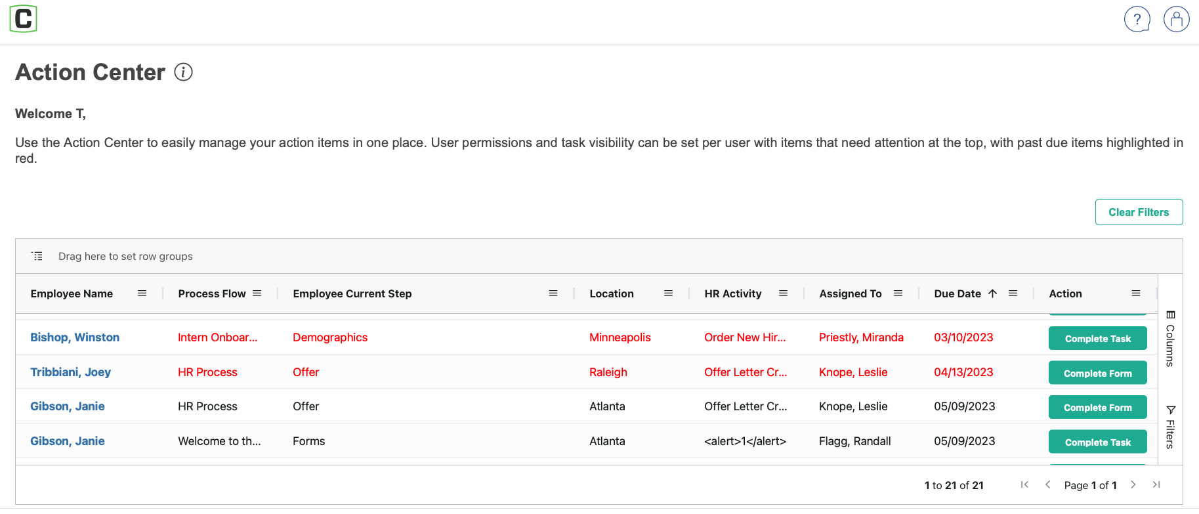Click the Clear Filters button
Viewport: 1199px width, 514px height.
[x=1139, y=212]
